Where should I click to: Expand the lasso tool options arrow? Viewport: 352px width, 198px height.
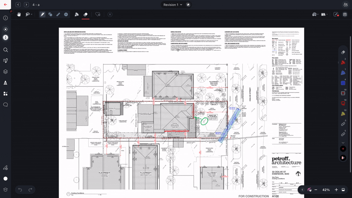point(32,14)
